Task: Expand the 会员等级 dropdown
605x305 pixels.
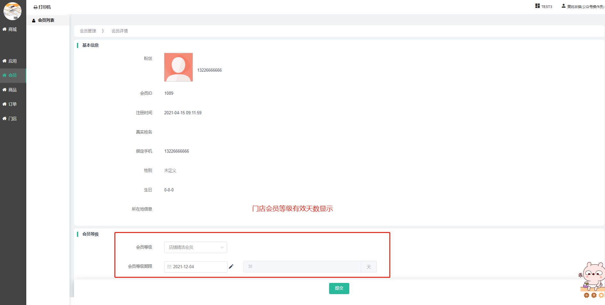Action: (x=195, y=247)
